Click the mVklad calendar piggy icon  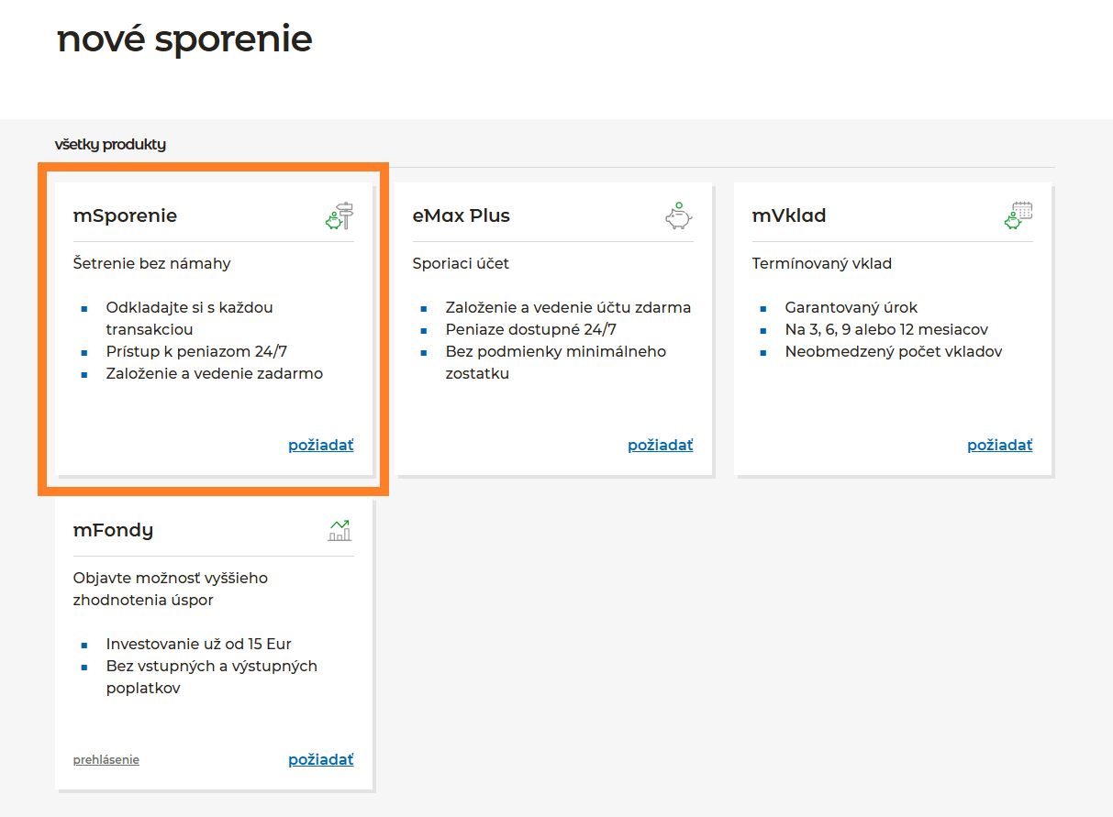click(1018, 216)
